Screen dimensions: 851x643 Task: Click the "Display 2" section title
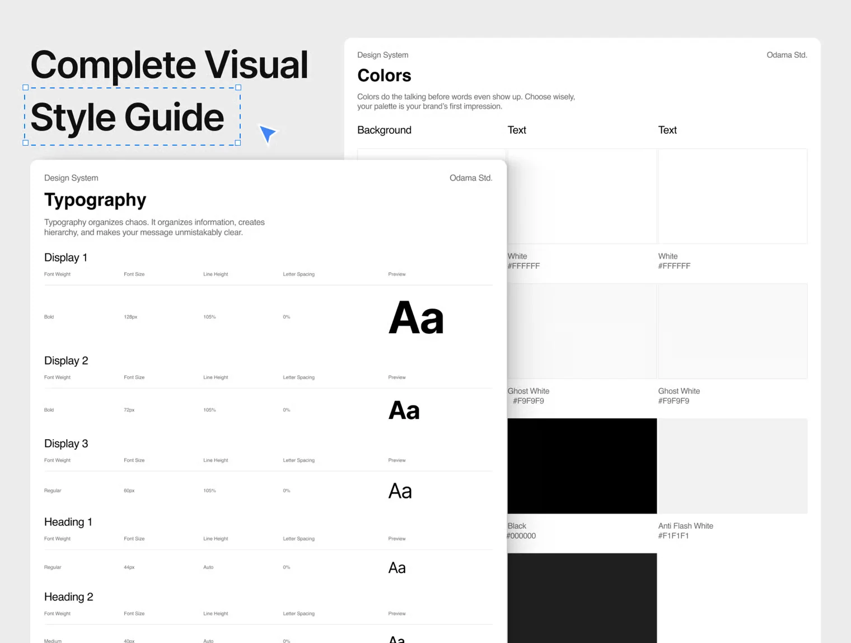66,361
